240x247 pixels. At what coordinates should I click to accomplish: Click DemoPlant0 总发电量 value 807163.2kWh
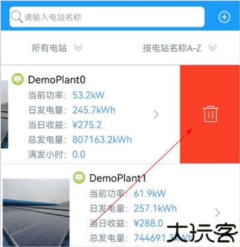tap(102, 139)
